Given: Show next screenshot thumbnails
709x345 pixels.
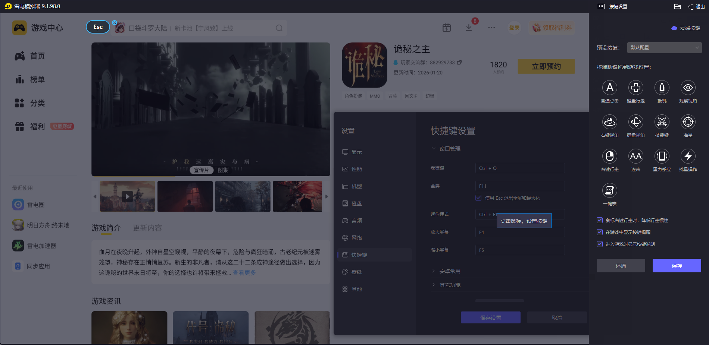Looking at the screenshot, I should pos(327,196).
